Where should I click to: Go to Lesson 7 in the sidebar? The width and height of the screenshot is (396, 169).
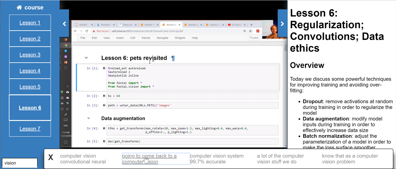(x=30, y=129)
